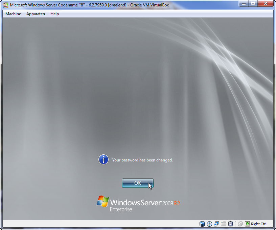
Task: Open the Machine menu
Action: (x=13, y=14)
